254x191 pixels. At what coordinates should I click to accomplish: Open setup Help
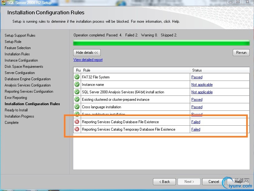coord(238,182)
